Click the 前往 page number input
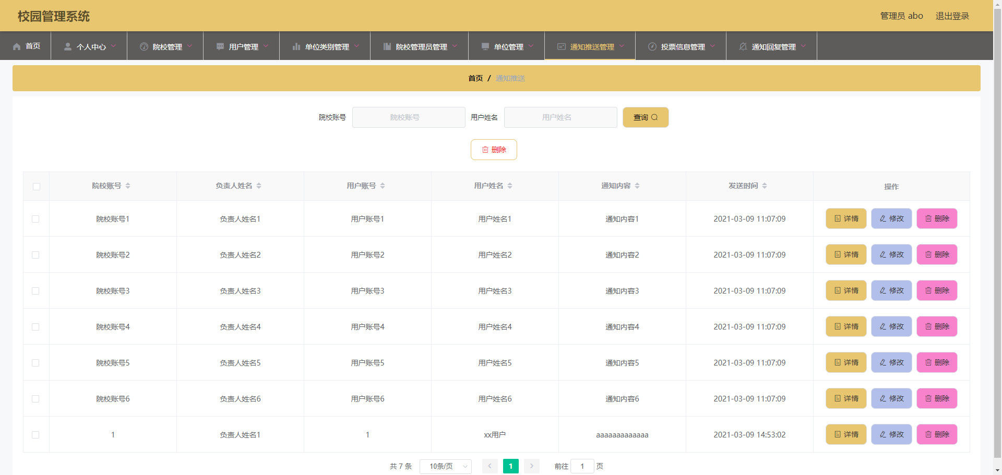Viewport: 1002px width, 475px height. [x=582, y=466]
